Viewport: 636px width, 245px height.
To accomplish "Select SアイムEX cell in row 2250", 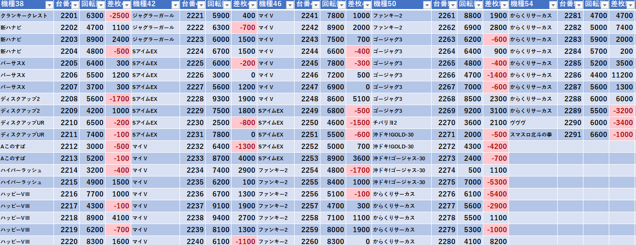I will click(x=276, y=123).
